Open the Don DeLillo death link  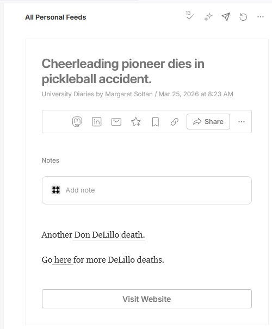pyautogui.click(x=109, y=235)
